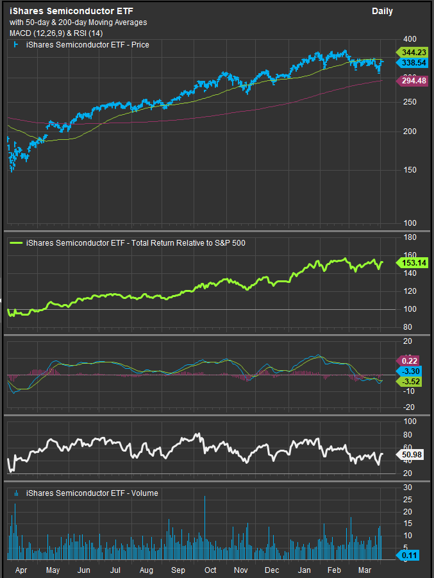This screenshot has height=578, width=434.
Task: Click the blue price legend marker icon
Action: (x=15, y=45)
